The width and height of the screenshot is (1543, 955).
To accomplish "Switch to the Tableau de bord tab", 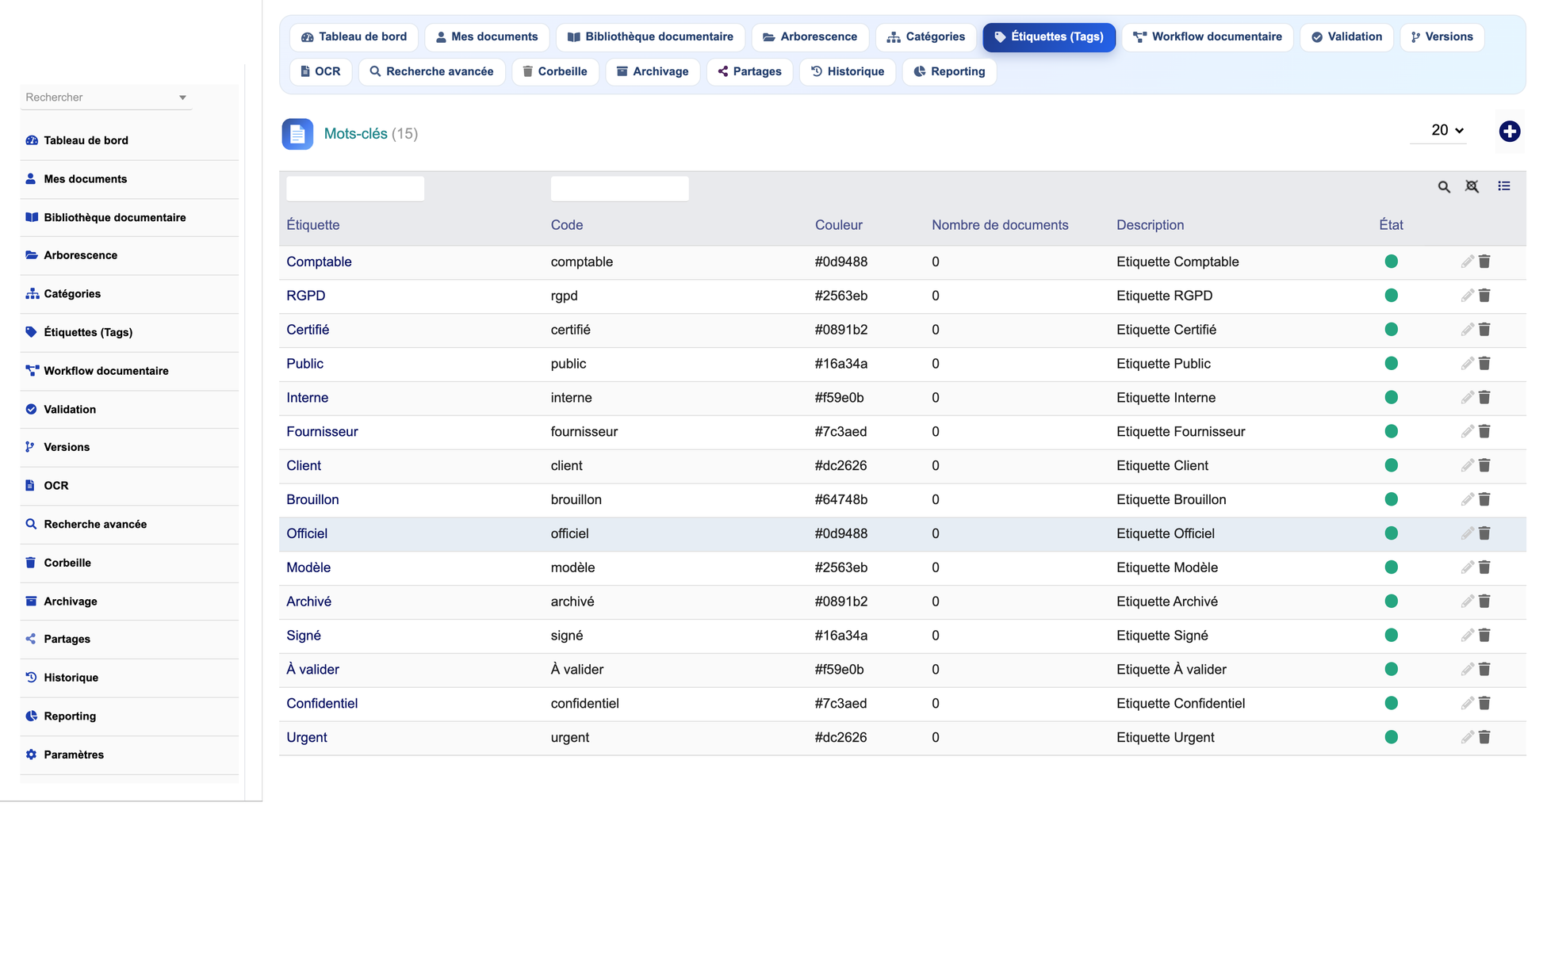I will 354,37.
